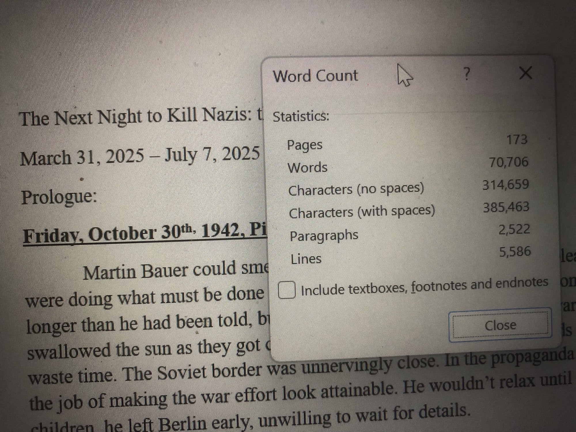
Task: Click the Statistics label
Action: (301, 116)
